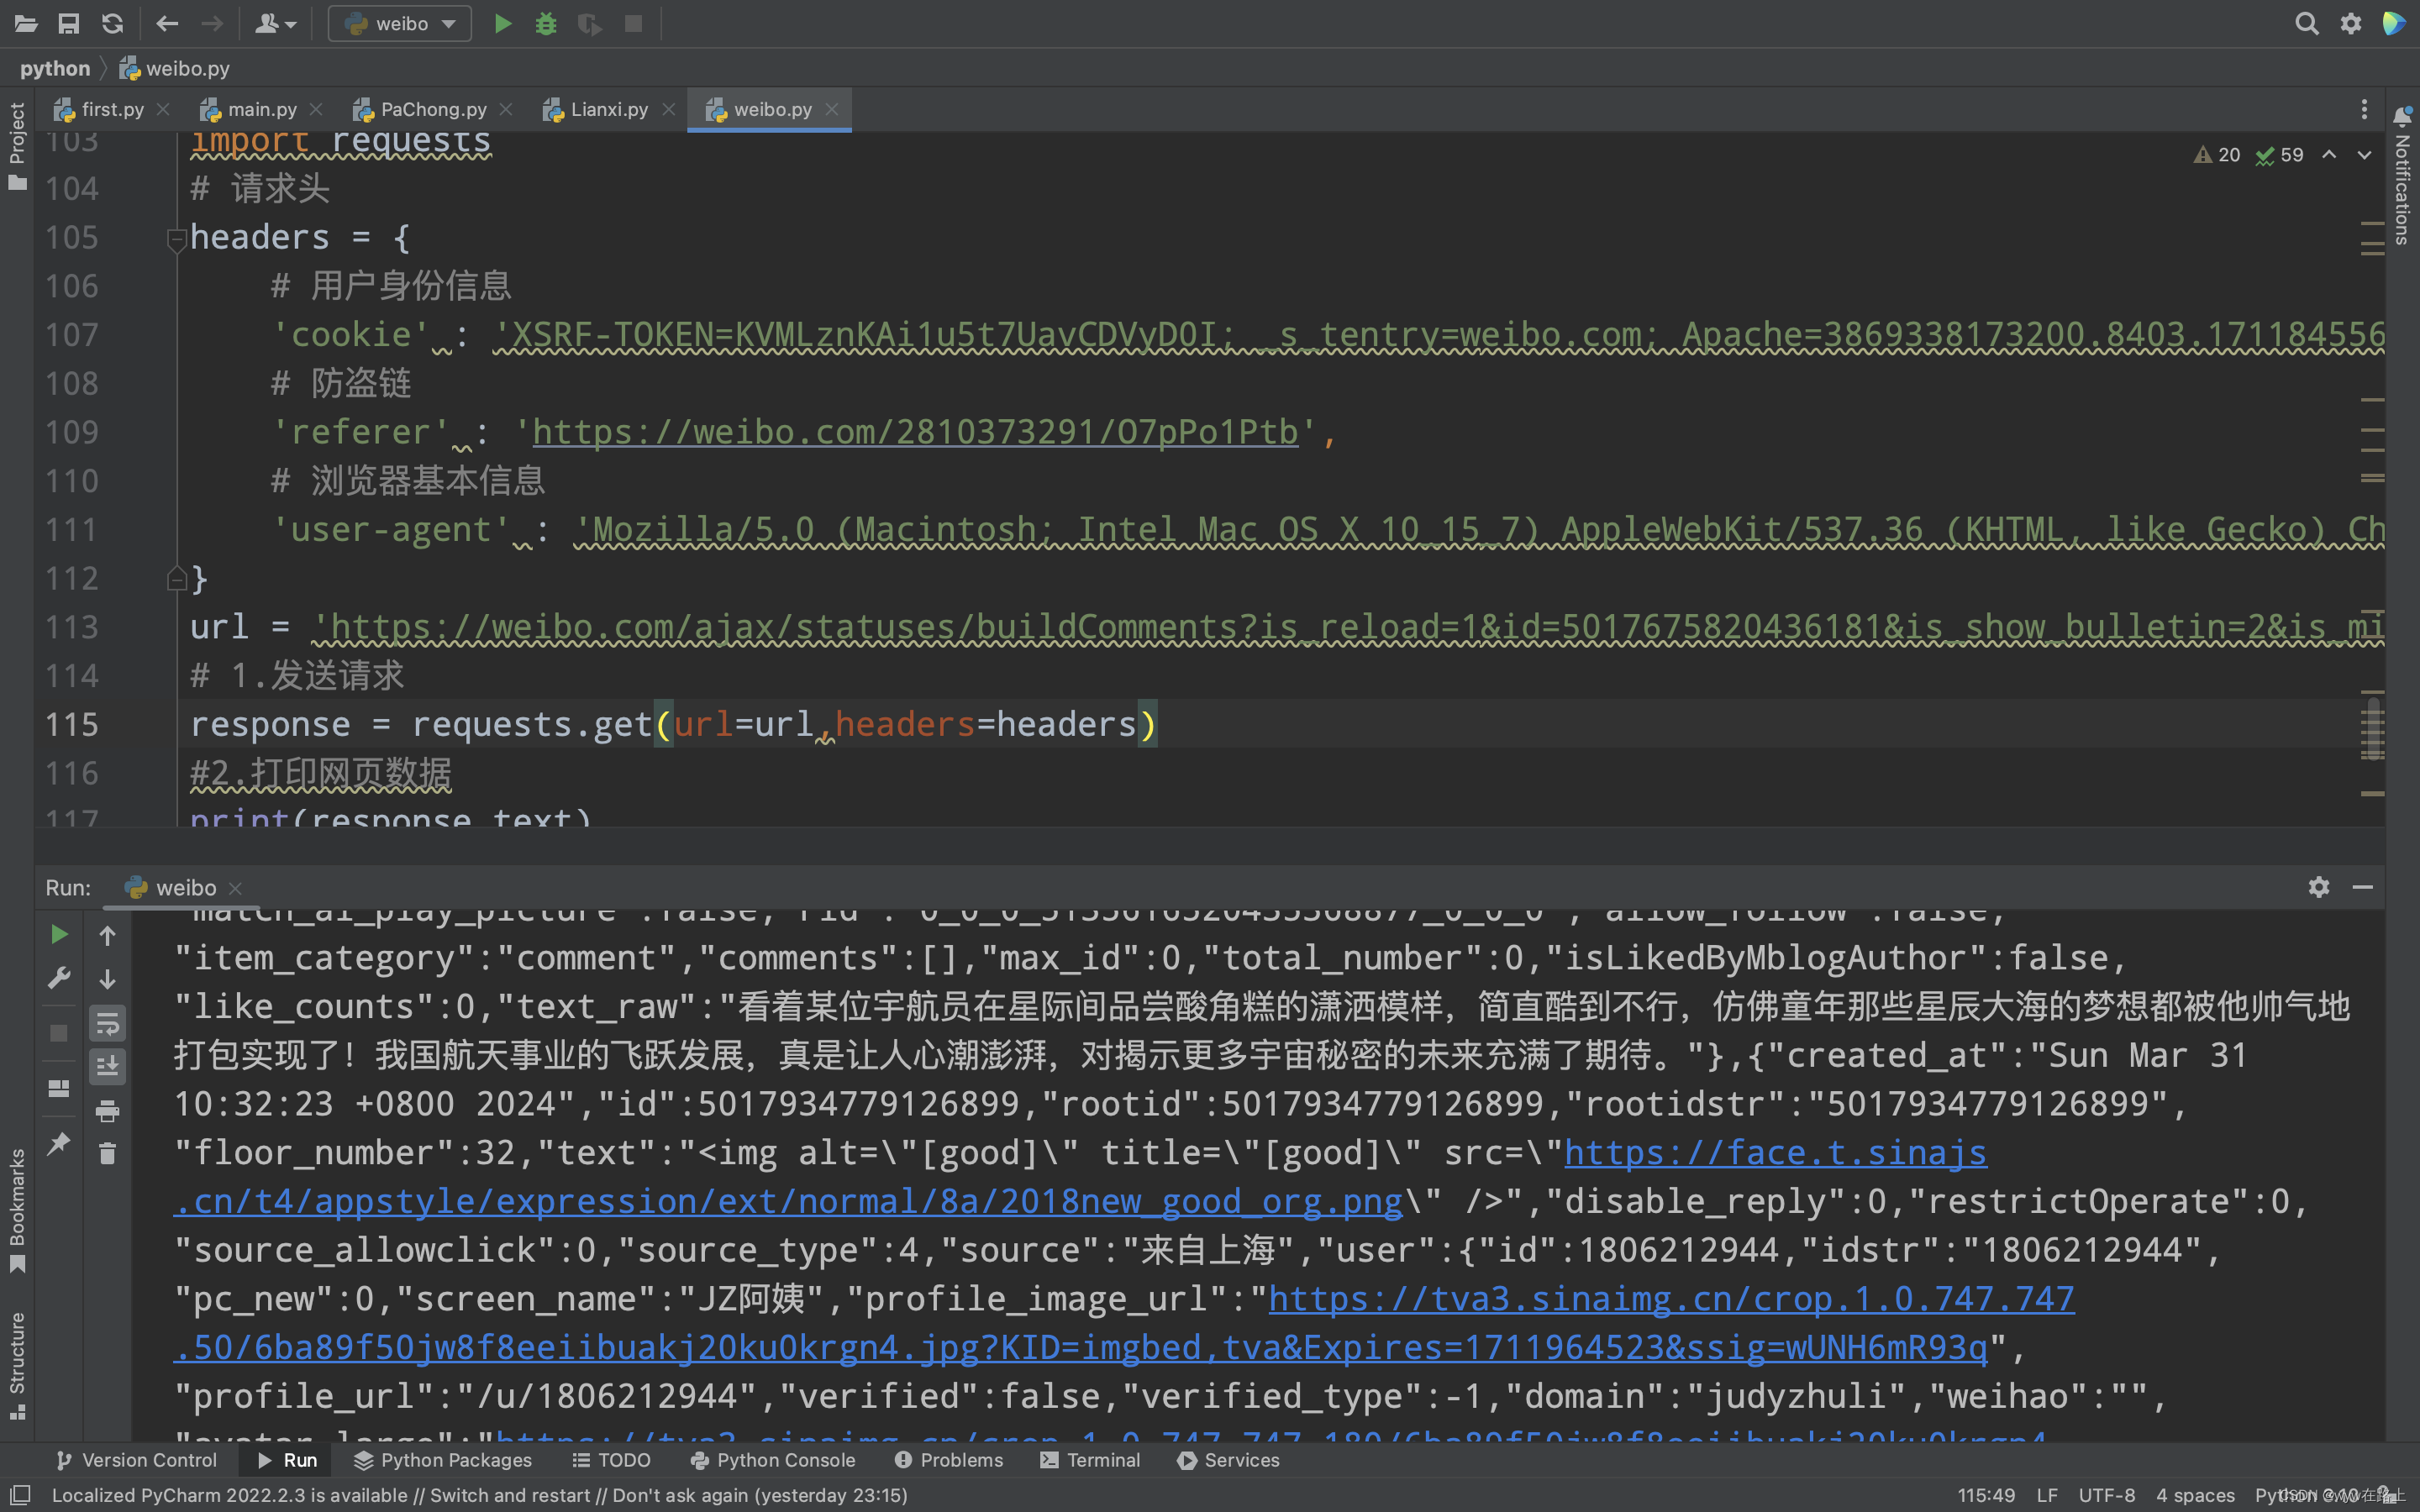The height and width of the screenshot is (1512, 2420).
Task: Open Python Packages tool window
Action: (443, 1460)
